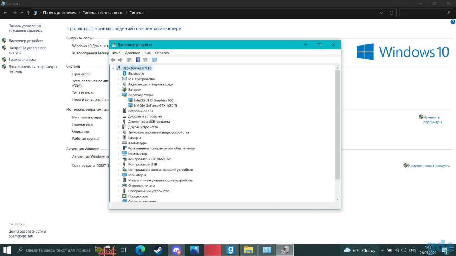This screenshot has width=456, height=256.
Task: Click Панель управления breadcrumb in address bar
Action: pyautogui.click(x=60, y=13)
